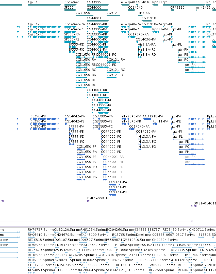This screenshot has width=216, height=274.
Task: Select the CG9121-RA transcript label
Action: click(x=116, y=60)
